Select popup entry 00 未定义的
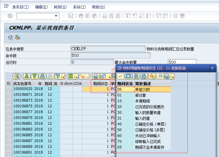219x157 pixels. point(144,89)
